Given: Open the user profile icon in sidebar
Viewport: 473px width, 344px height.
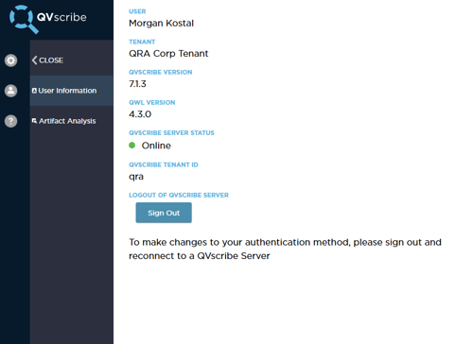Looking at the screenshot, I should point(10,91).
